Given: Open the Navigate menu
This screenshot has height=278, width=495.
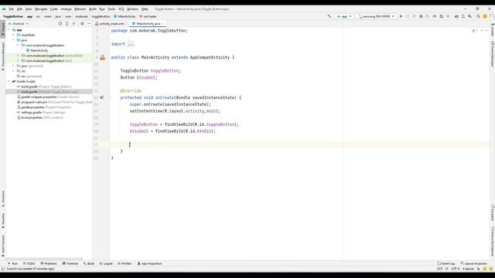Looking at the screenshot, I should tap(41, 9).
